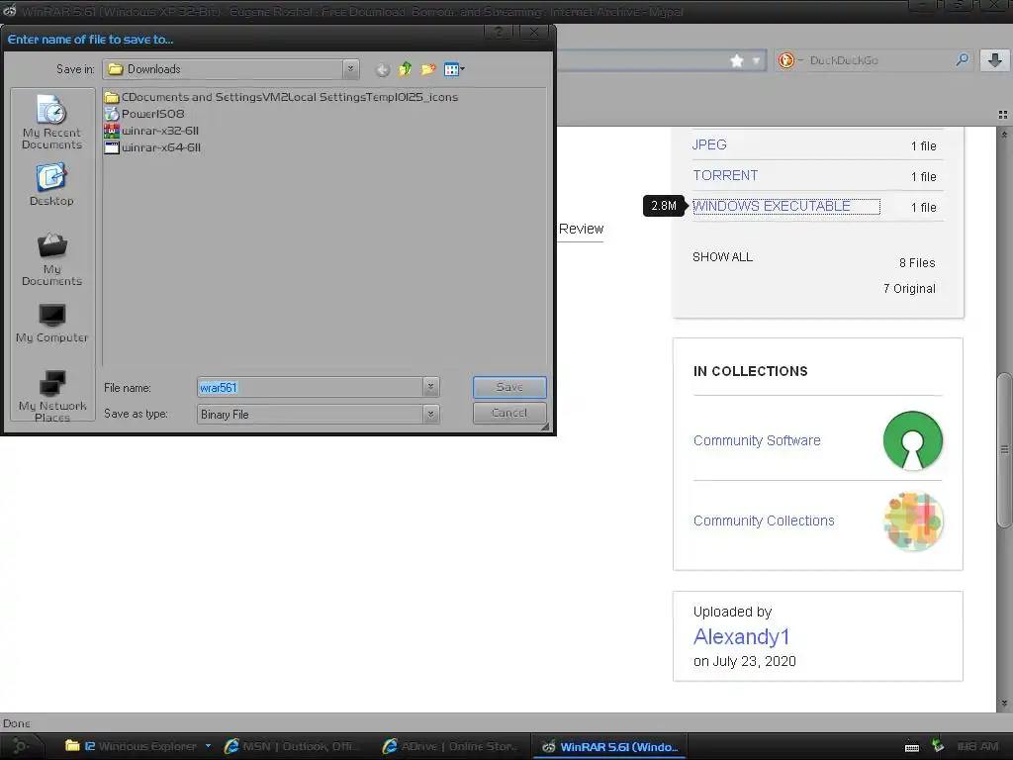Click the keyboard tray icon
Screen dimensions: 1013x760
(911, 747)
